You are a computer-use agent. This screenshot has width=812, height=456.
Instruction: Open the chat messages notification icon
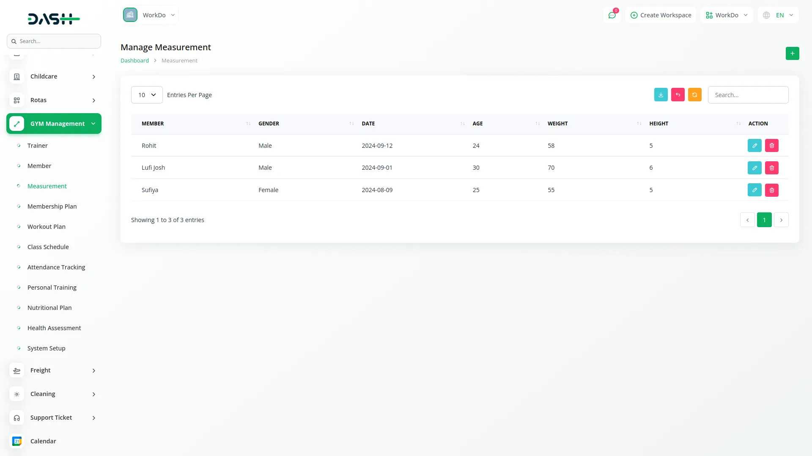[x=612, y=15]
